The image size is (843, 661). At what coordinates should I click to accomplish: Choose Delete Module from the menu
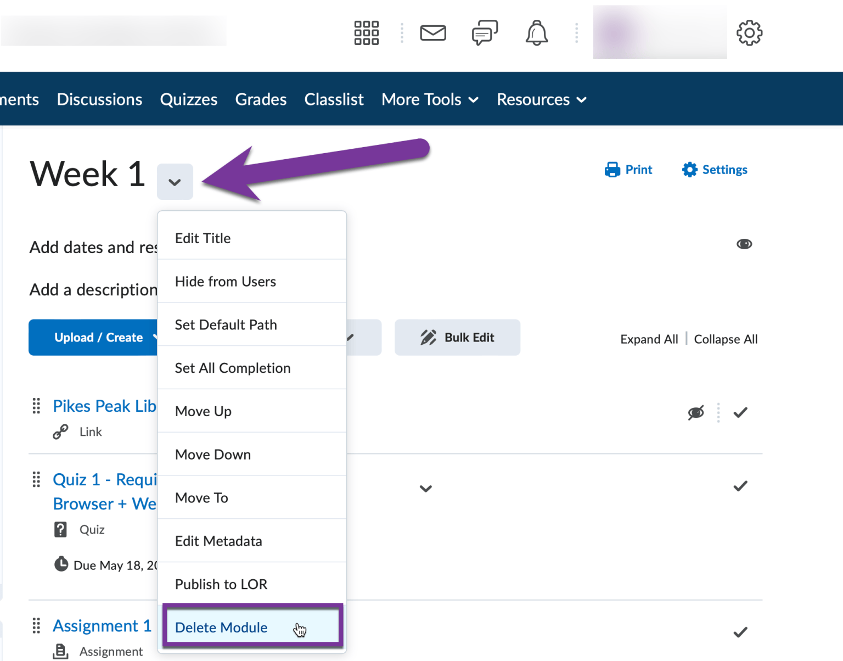(x=252, y=627)
